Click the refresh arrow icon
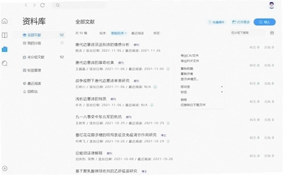Screen dimensions: 283x175 tap(43, 5)
